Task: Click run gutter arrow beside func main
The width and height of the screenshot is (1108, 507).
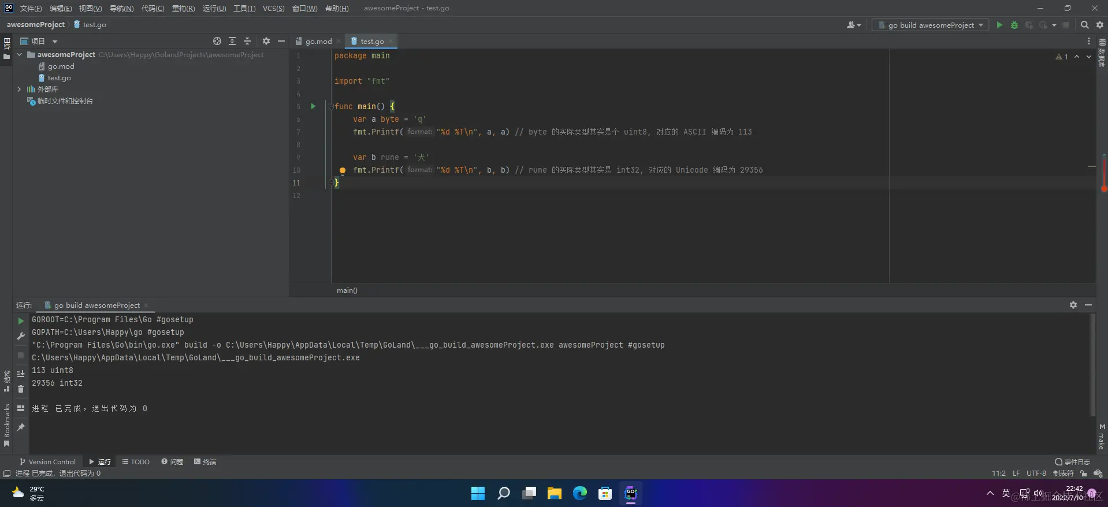Action: click(313, 106)
